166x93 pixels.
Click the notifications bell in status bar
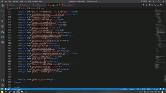(x=164, y=89)
